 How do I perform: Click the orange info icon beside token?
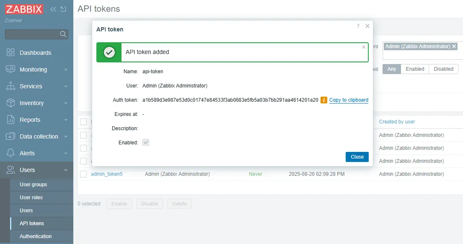pos(323,100)
